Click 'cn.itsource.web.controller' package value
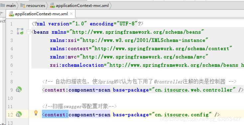Screen dimensions: 244x125 point(194,90)
